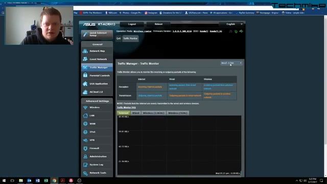Open Wireless advanced settings
The width and height of the screenshot is (327, 184).
pos(97,107)
